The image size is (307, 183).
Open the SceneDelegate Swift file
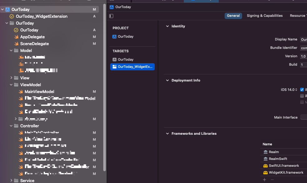click(34, 44)
